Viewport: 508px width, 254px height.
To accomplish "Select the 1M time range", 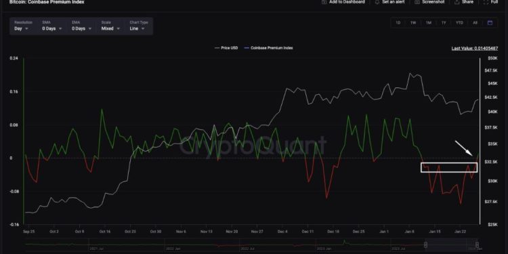I will point(428,22).
